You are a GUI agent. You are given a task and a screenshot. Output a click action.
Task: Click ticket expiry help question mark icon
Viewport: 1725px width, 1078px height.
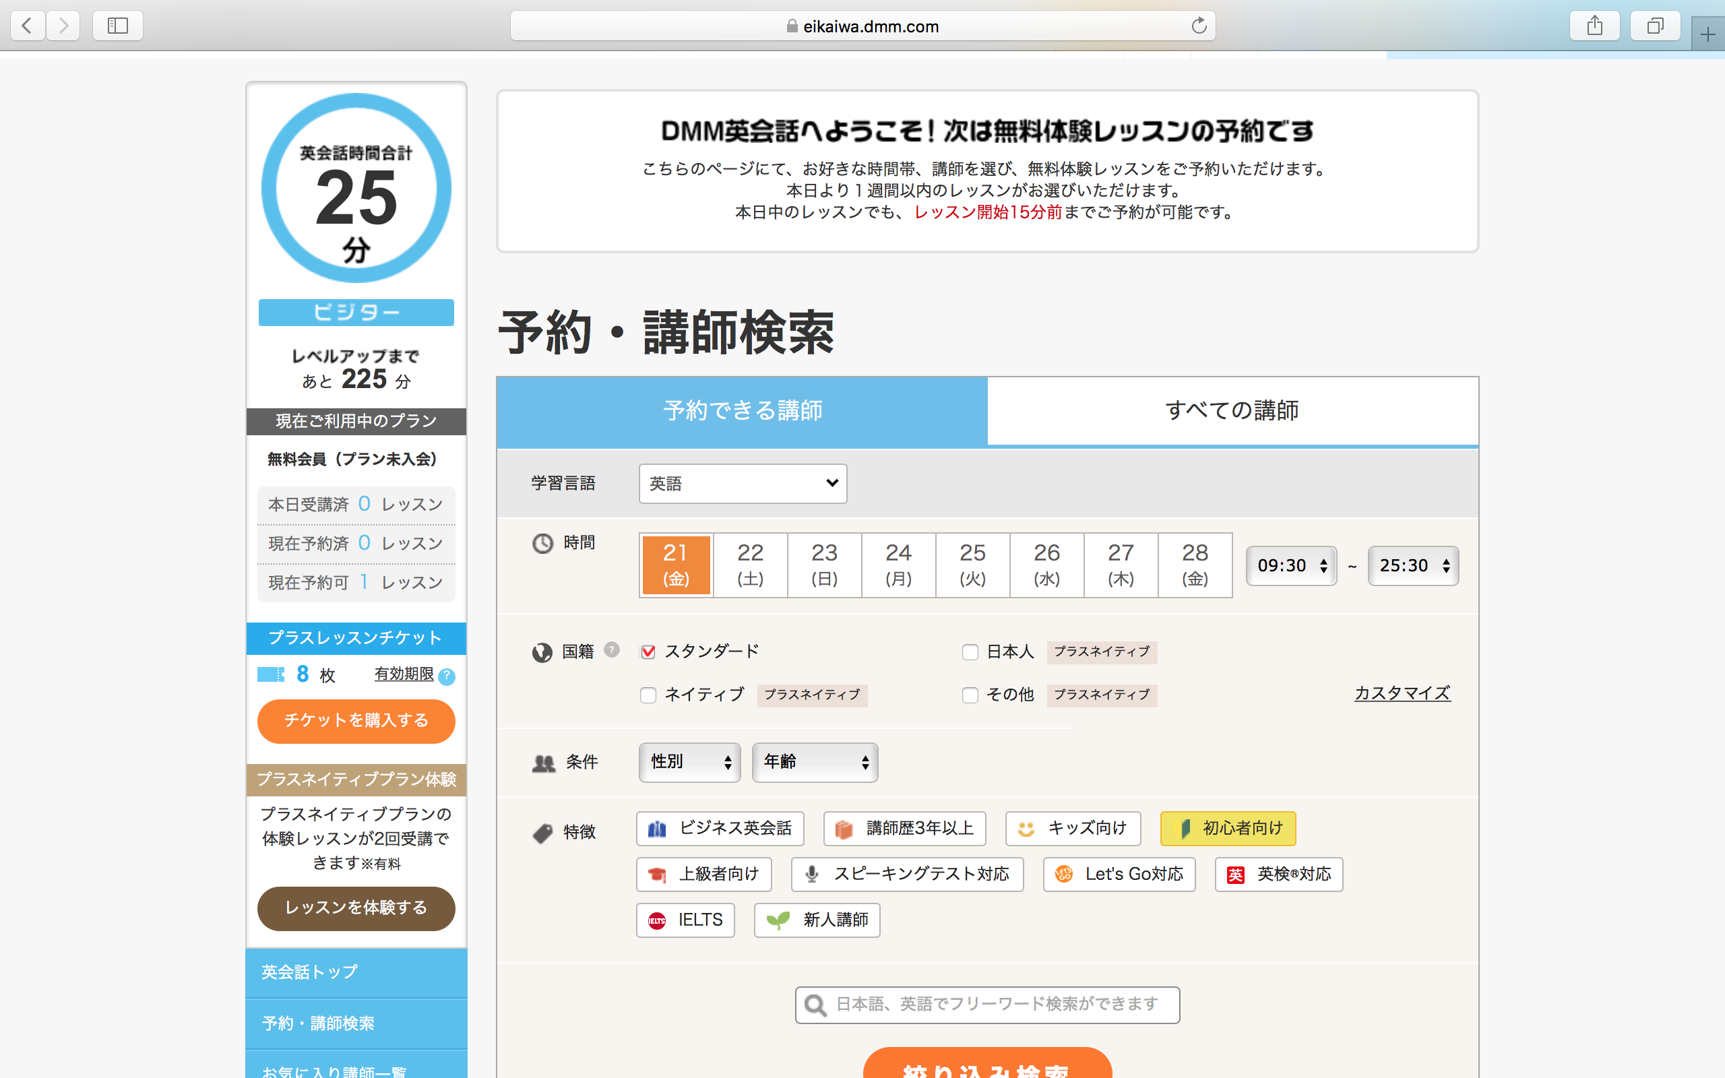[447, 676]
